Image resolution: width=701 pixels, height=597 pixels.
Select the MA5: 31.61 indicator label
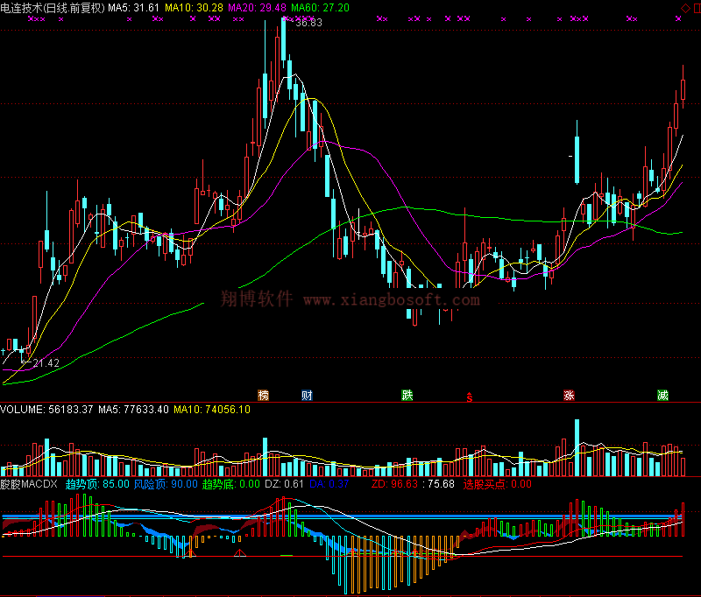(x=134, y=8)
